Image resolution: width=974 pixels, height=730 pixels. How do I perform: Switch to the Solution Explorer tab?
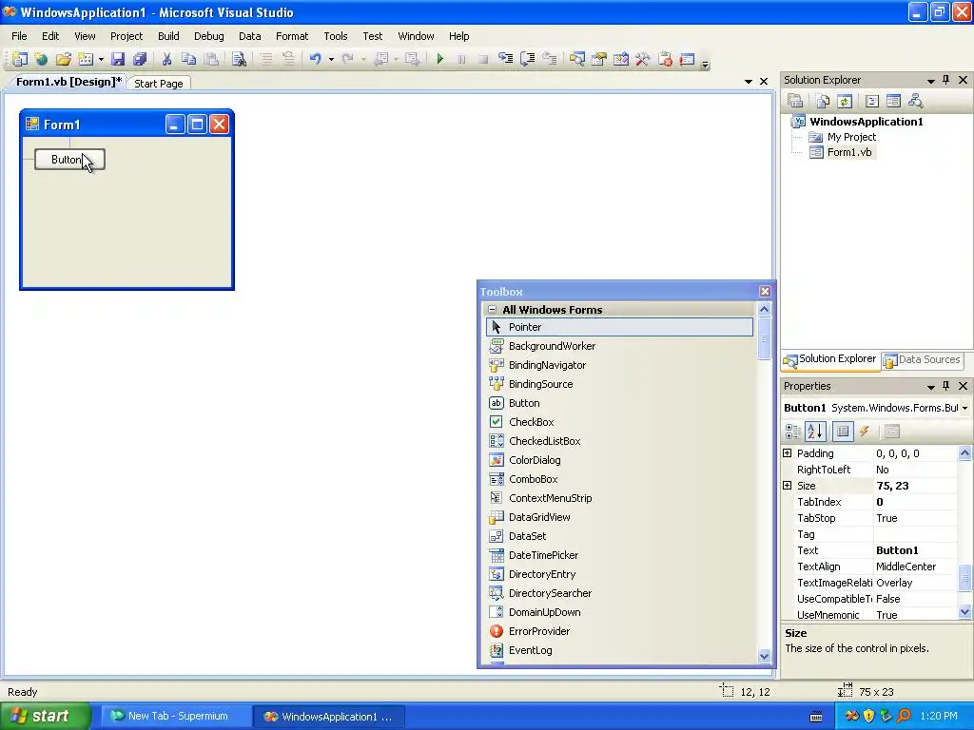[x=829, y=359]
